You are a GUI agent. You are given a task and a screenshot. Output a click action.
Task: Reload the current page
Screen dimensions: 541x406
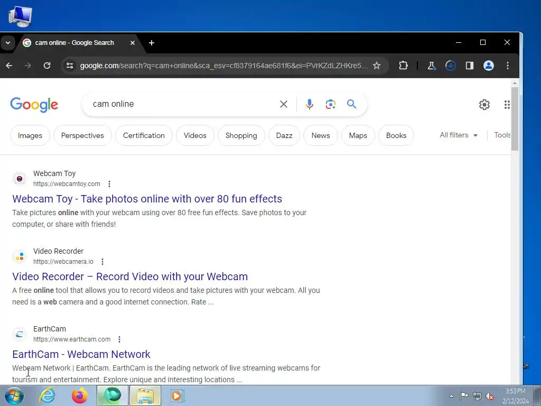click(47, 66)
